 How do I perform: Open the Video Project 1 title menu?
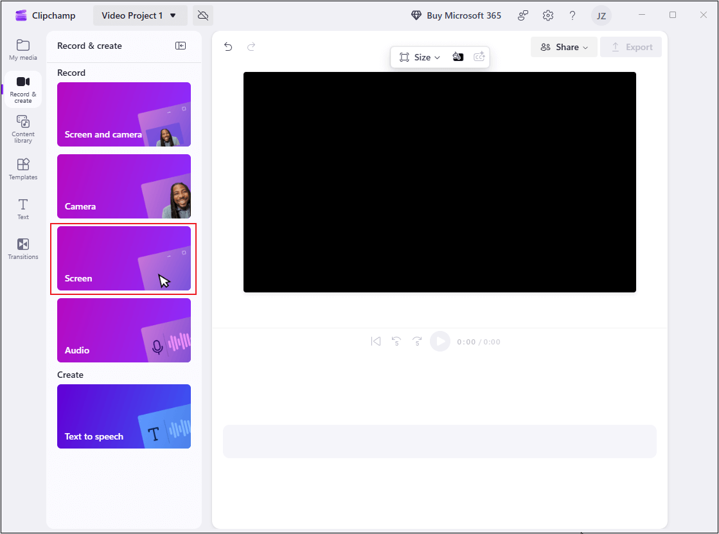(140, 15)
